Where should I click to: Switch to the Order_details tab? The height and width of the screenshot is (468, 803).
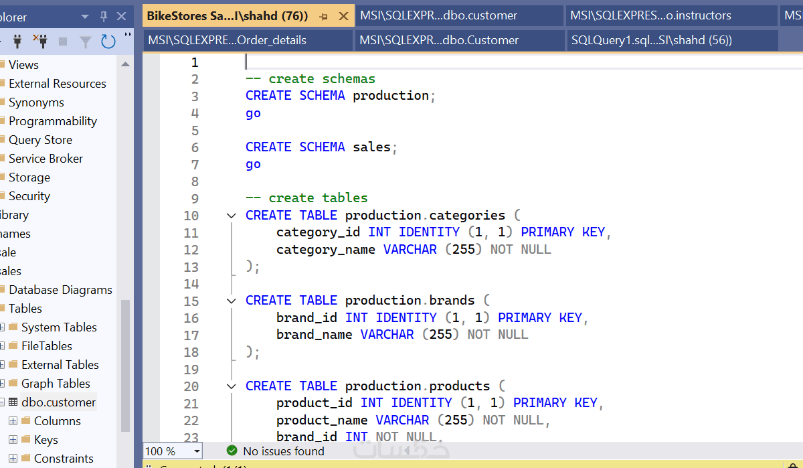click(x=248, y=40)
